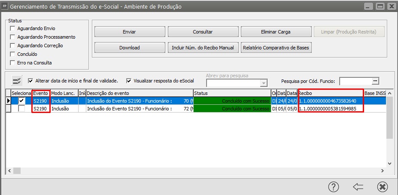
Task: Click the horizontal scrollbar thumb
Action: pyautogui.click(x=17, y=171)
